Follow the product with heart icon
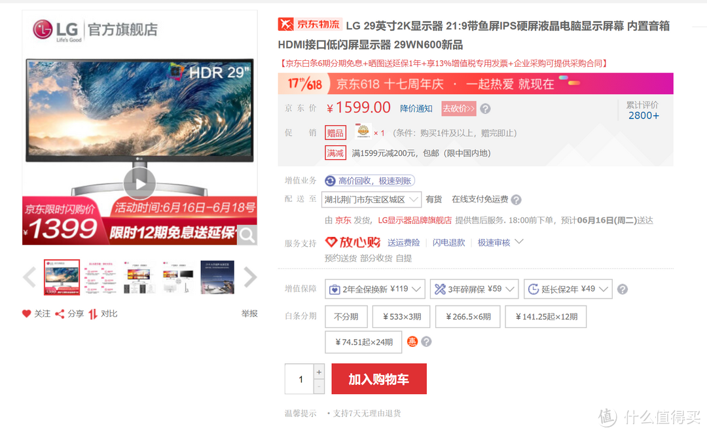Screen dimensions: 707x434 (36, 314)
